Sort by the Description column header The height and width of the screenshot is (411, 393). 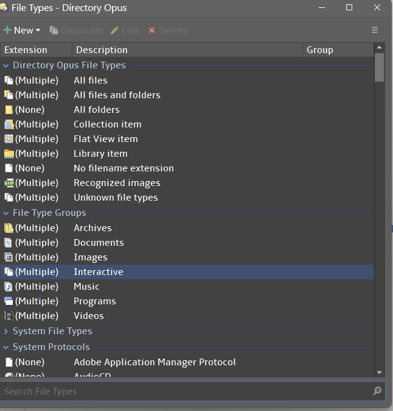click(x=187, y=50)
